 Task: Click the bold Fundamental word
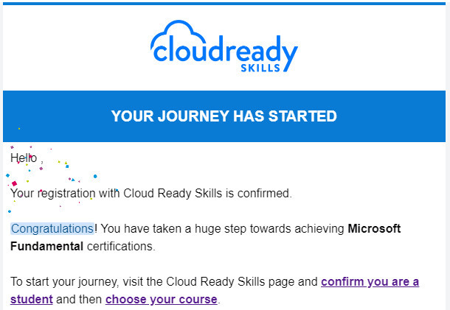point(46,247)
